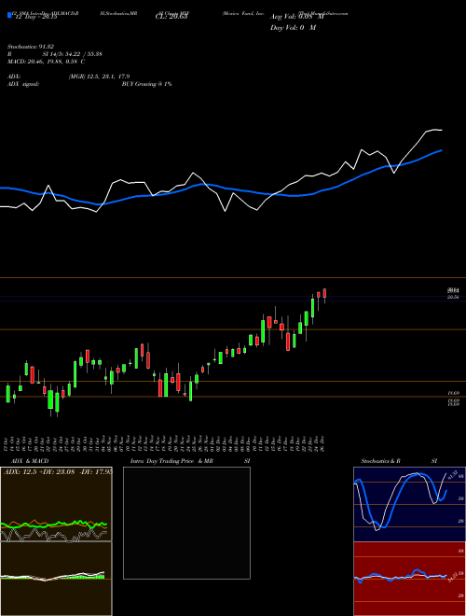Click the ADX (MGR) 12.5, 28.1, 17.9 values

[x=99, y=77]
